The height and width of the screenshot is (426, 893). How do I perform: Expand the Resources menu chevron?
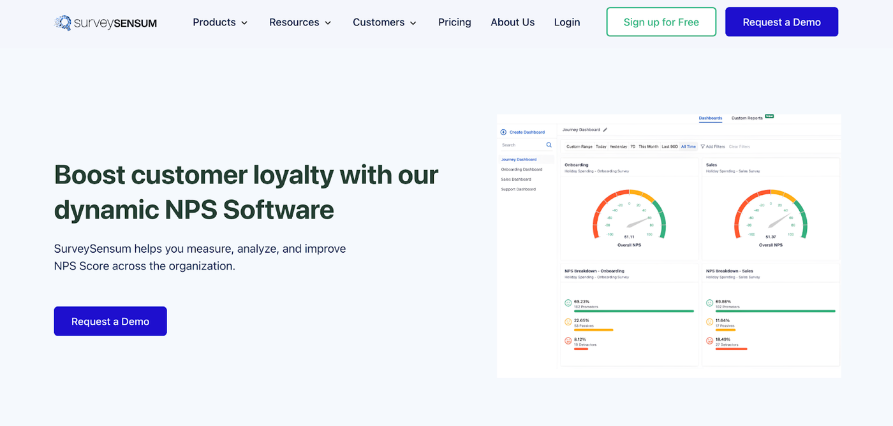pyautogui.click(x=328, y=23)
